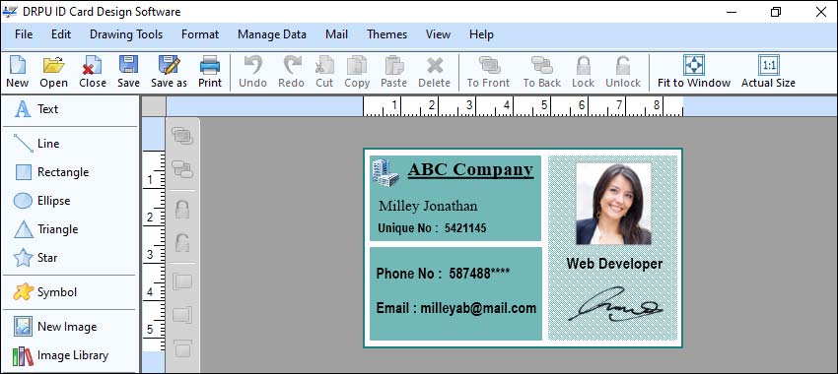Open the Drawing Tools menu
Screen dimensions: 838x374
coord(126,34)
